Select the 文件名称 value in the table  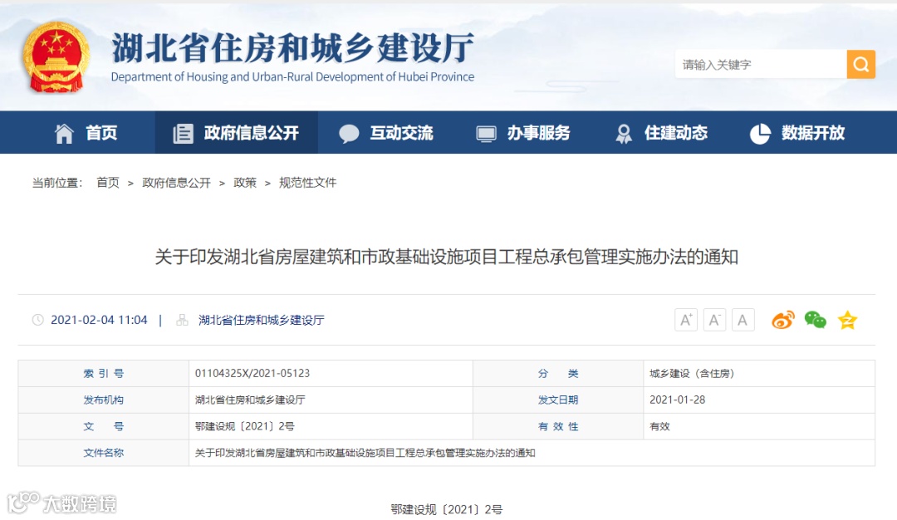(x=365, y=453)
